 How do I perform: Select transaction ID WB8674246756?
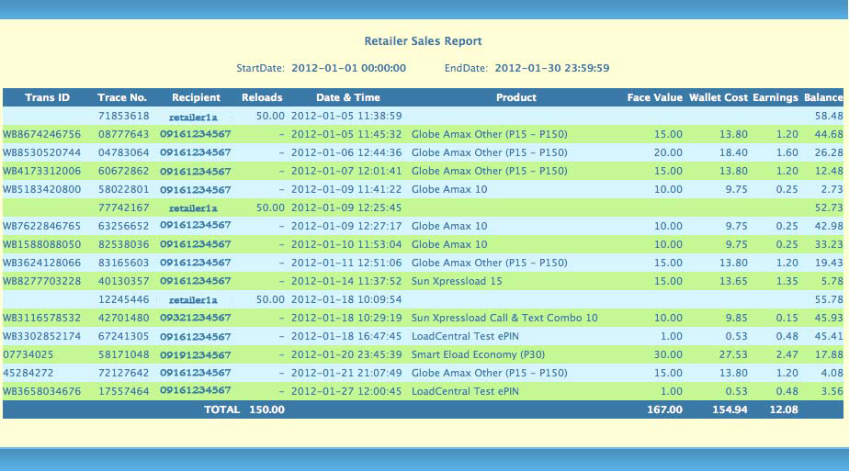coord(41,134)
